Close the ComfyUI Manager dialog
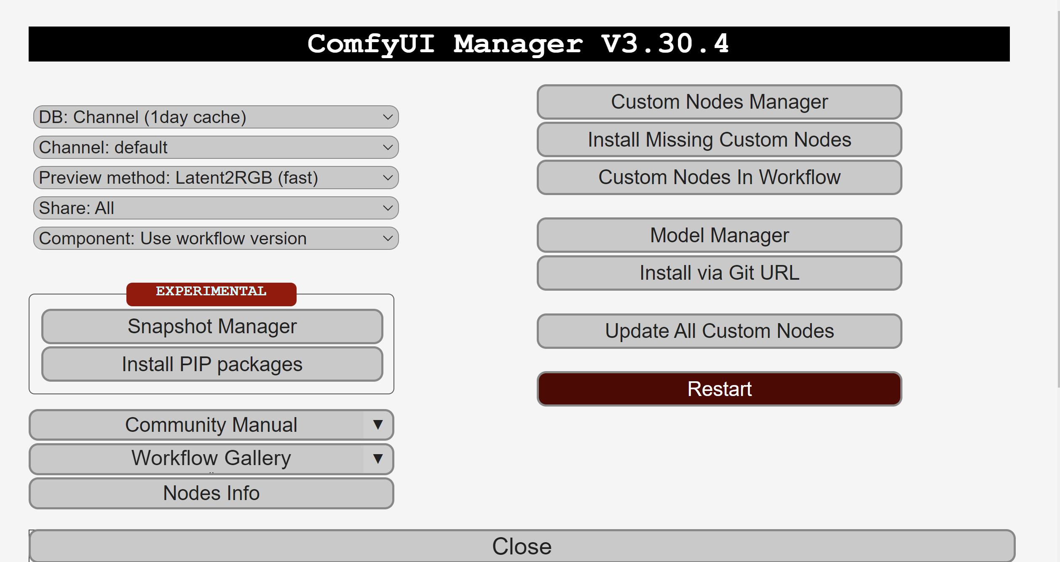Image resolution: width=1060 pixels, height=562 pixels. pos(522,546)
